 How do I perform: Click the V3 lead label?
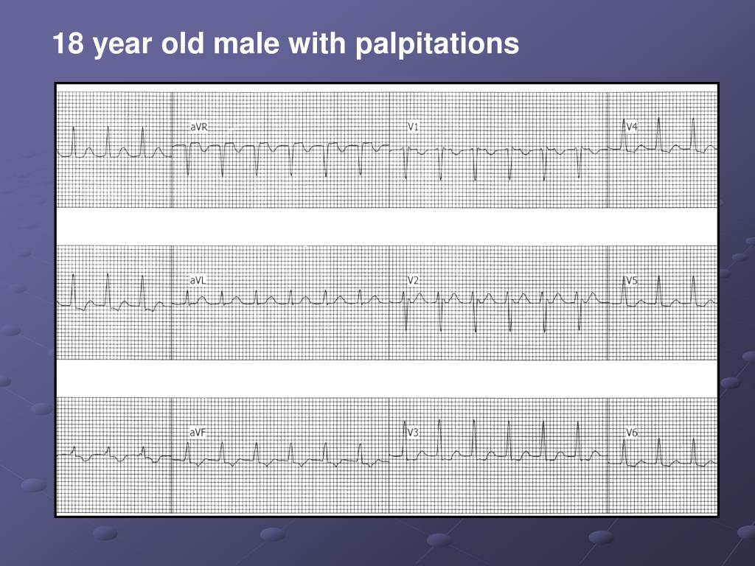click(413, 433)
